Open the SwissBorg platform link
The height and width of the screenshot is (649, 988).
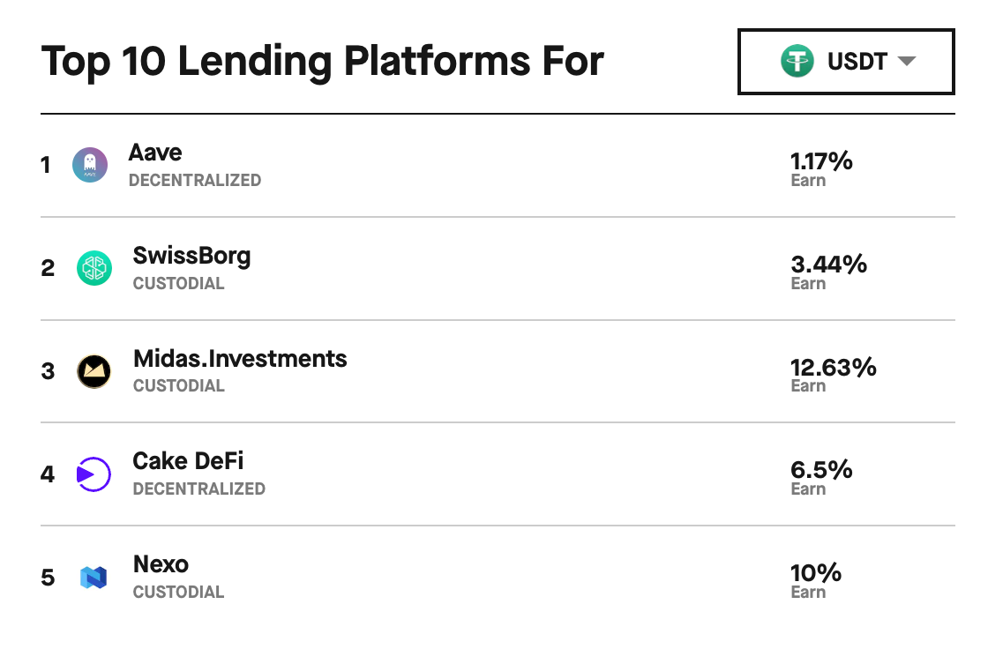tap(191, 256)
